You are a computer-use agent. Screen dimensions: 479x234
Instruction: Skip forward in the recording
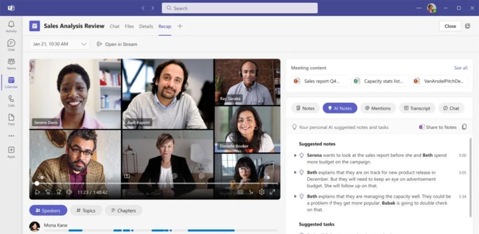click(59, 192)
